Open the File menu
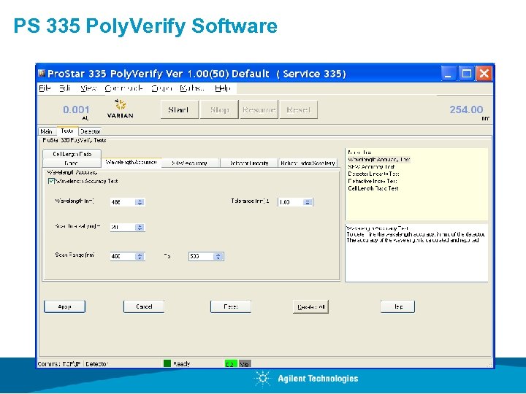 click(x=45, y=88)
